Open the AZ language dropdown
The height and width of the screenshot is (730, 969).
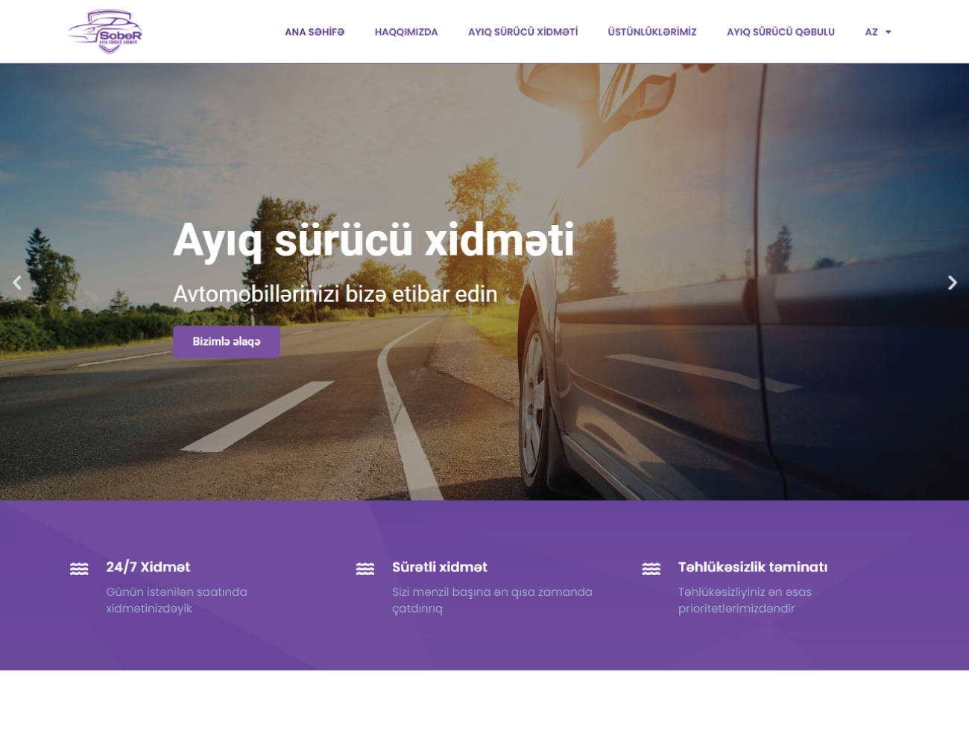[x=871, y=32]
